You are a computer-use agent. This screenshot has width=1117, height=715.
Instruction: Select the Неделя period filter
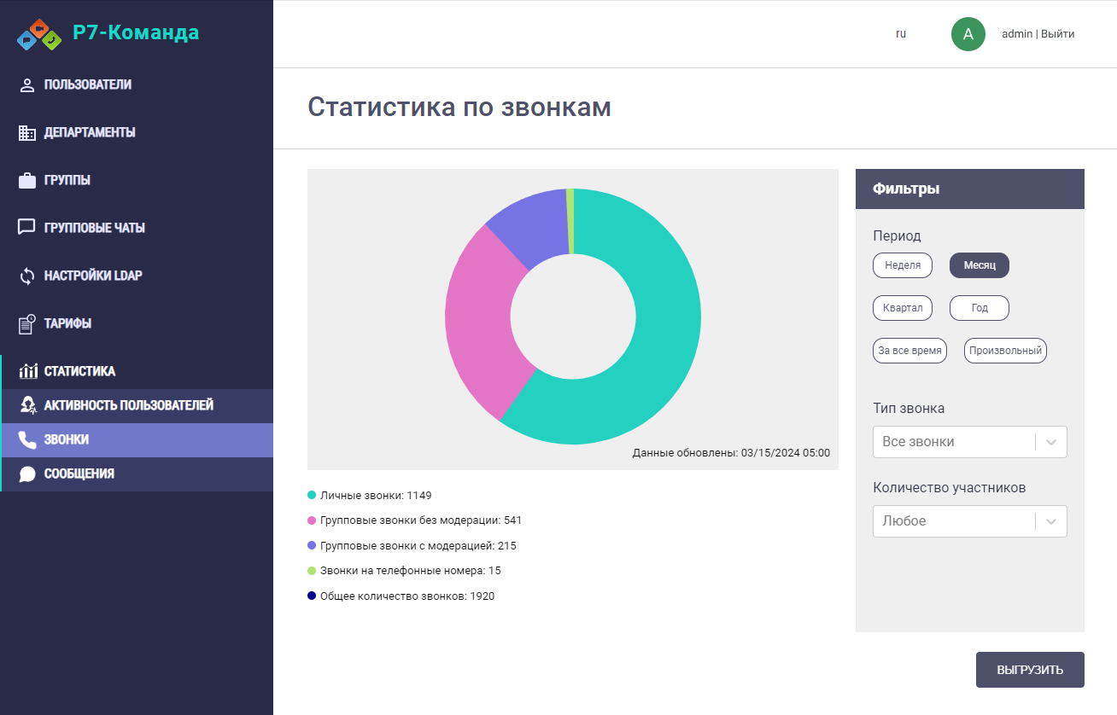pyautogui.click(x=902, y=265)
